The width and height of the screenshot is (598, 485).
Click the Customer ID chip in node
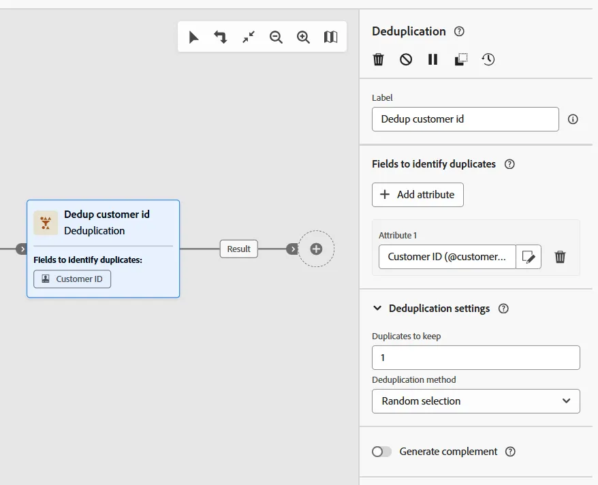tap(72, 279)
